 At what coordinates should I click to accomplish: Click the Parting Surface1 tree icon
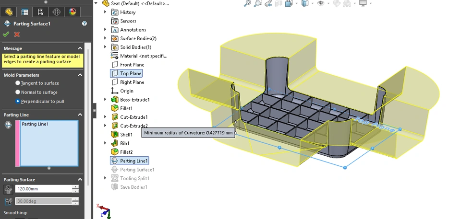(114, 169)
